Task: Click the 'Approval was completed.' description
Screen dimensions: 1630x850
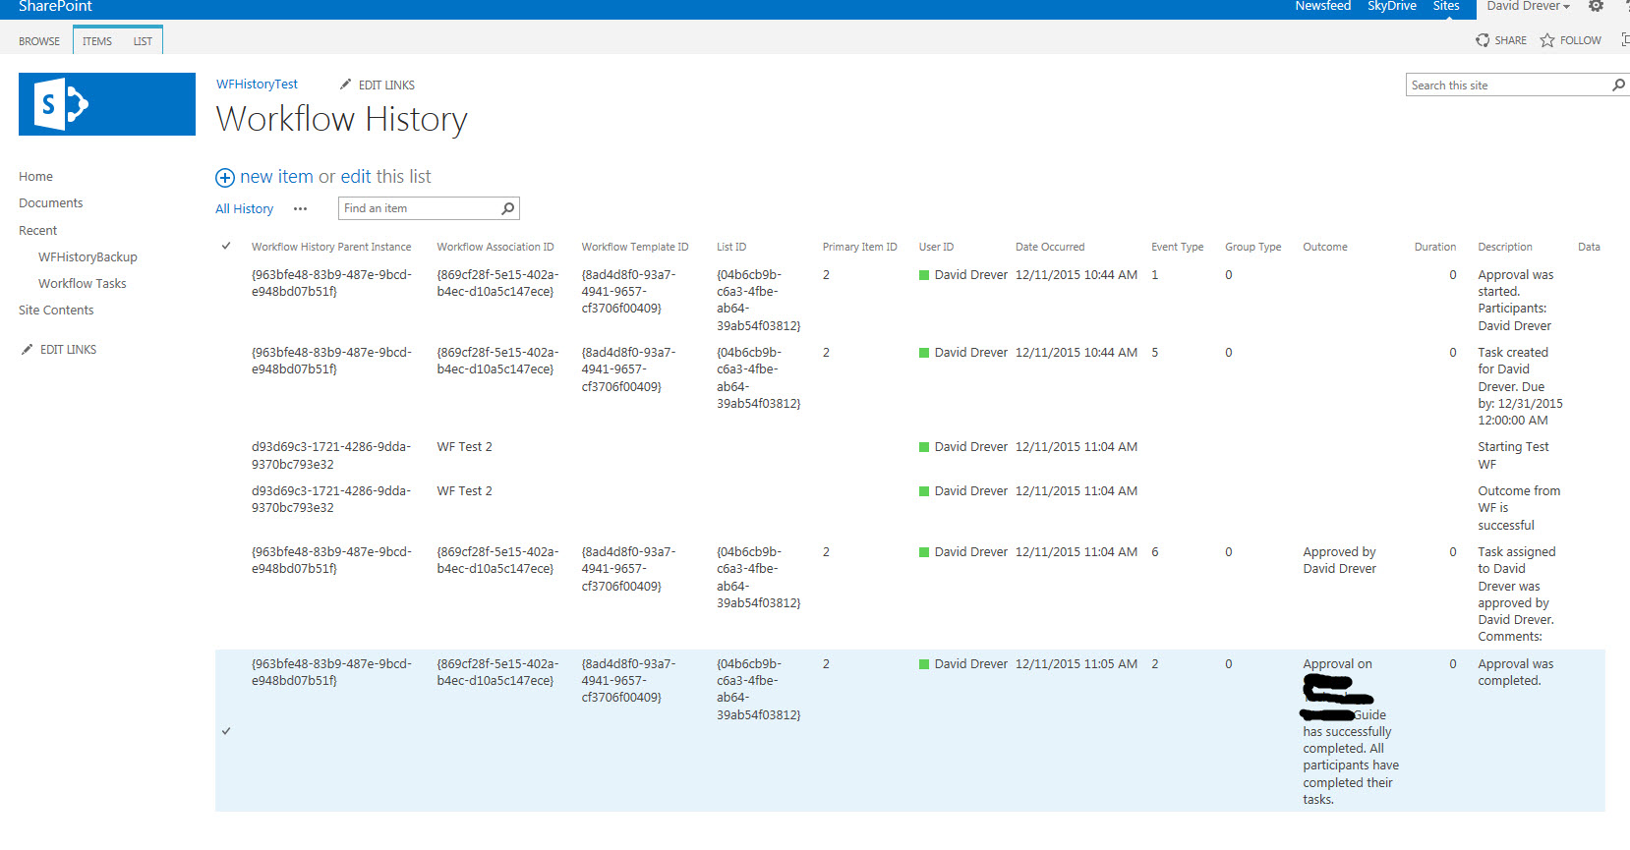Action: [x=1516, y=672]
